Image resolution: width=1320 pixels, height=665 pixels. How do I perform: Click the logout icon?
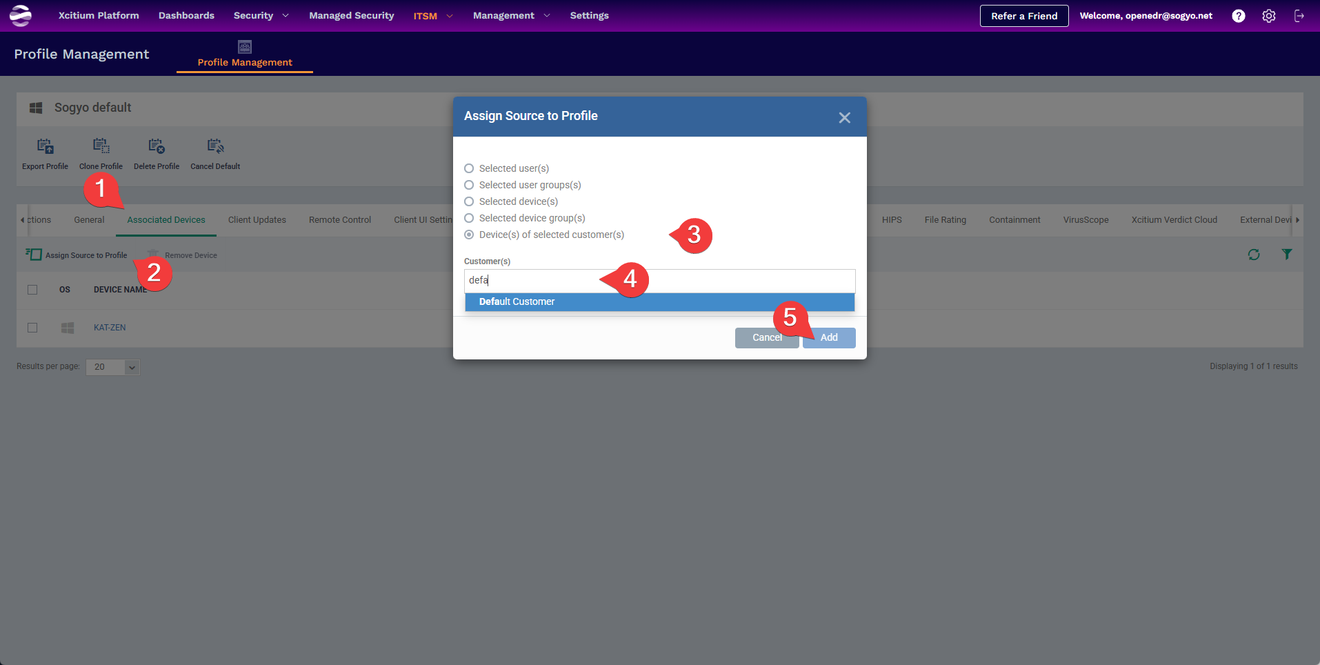pos(1299,16)
